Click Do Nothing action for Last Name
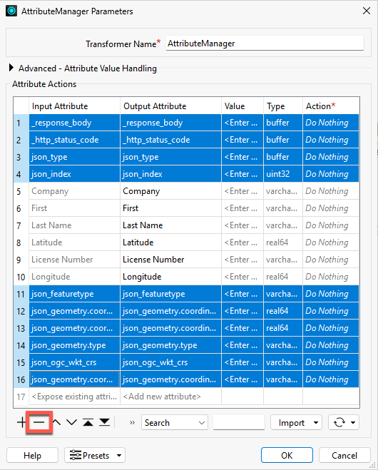Viewport: 378px width, 470px height. click(331, 225)
